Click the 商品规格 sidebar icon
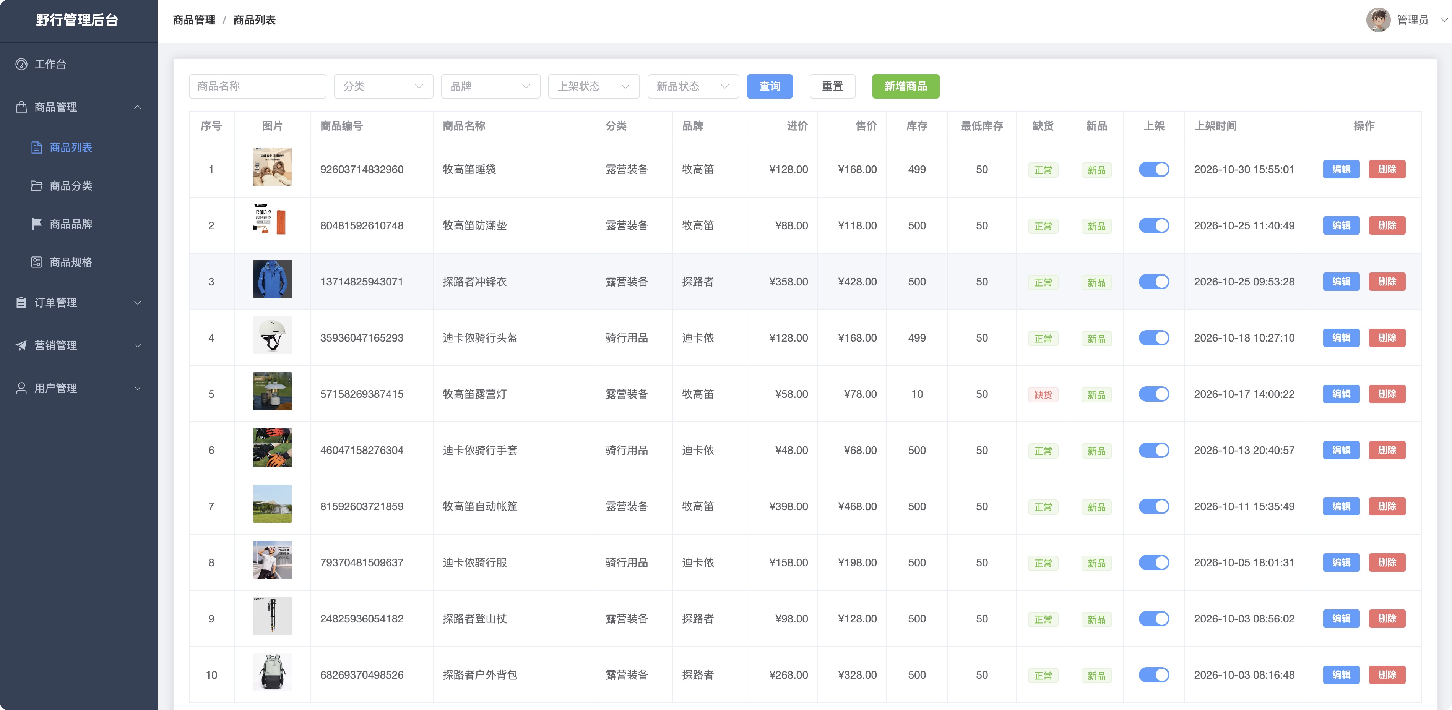Screen dimensions: 1452x710 [x=37, y=262]
